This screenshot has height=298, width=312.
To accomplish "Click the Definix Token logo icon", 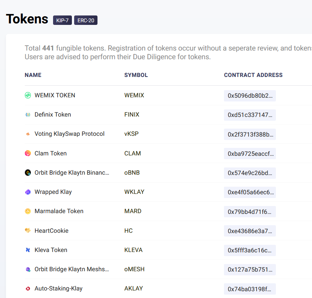I will (x=28, y=115).
